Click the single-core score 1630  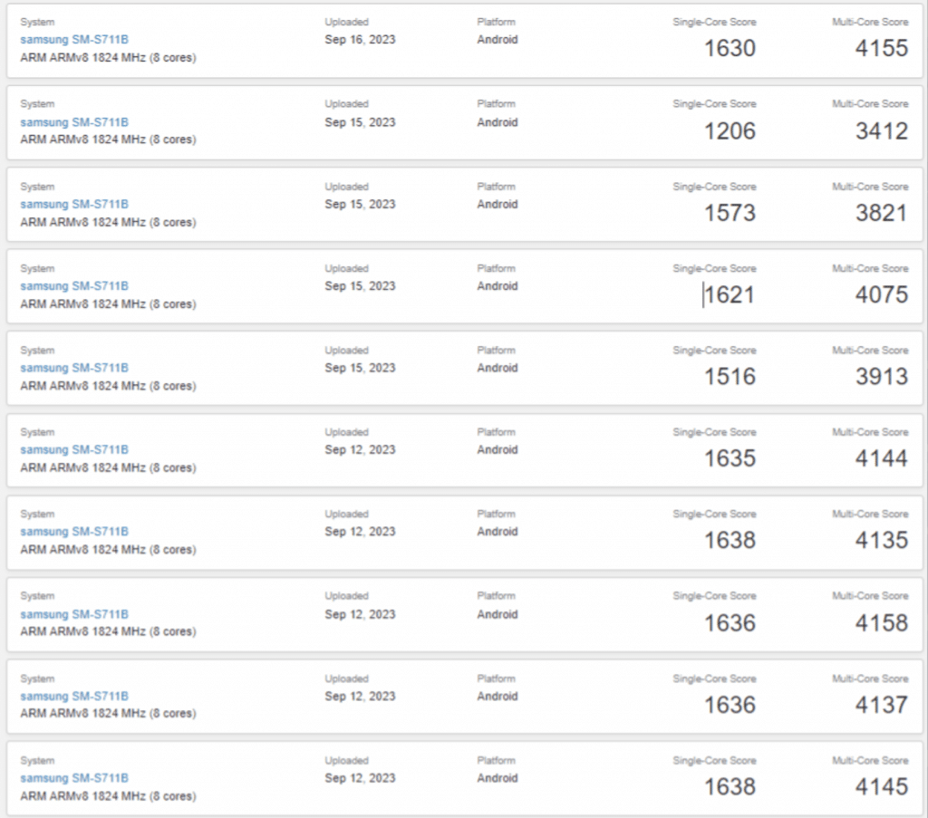(x=730, y=48)
